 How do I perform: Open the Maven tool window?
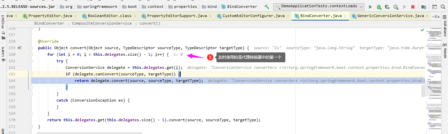click(445, 50)
